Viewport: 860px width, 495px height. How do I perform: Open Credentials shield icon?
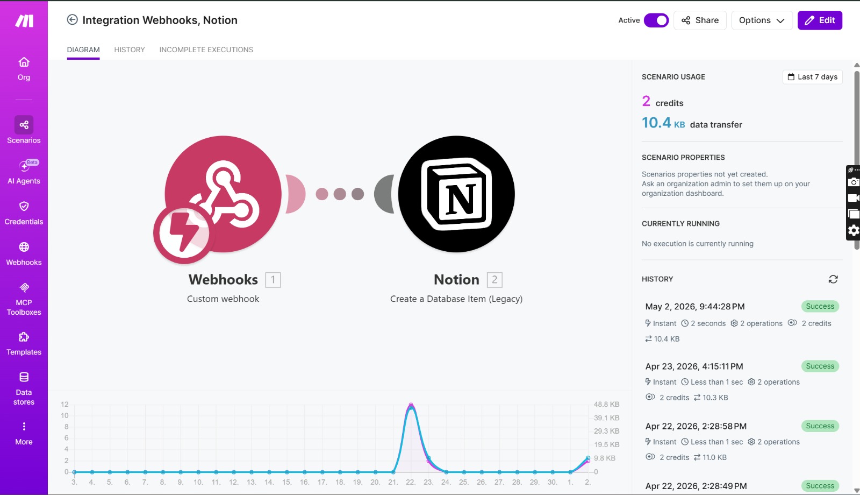(24, 206)
